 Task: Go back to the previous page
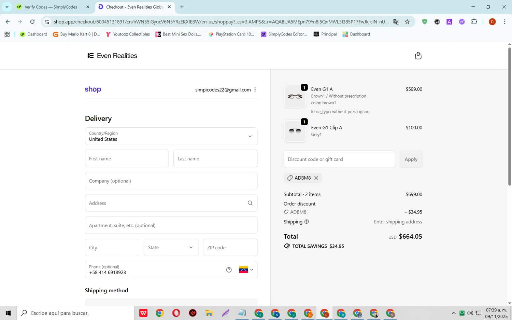pos(8,22)
